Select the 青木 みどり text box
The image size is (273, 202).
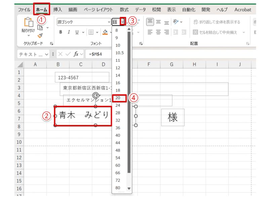tap(83, 115)
